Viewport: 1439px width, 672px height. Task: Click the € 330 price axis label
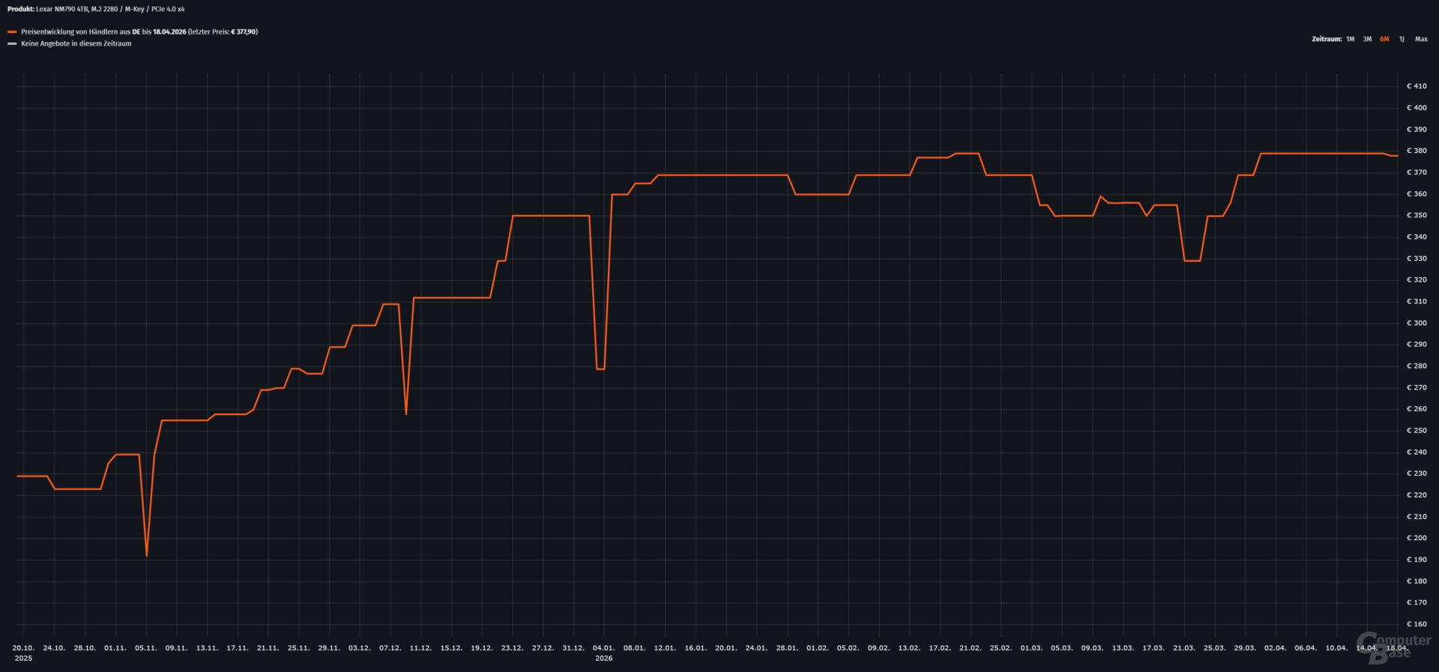point(1417,258)
